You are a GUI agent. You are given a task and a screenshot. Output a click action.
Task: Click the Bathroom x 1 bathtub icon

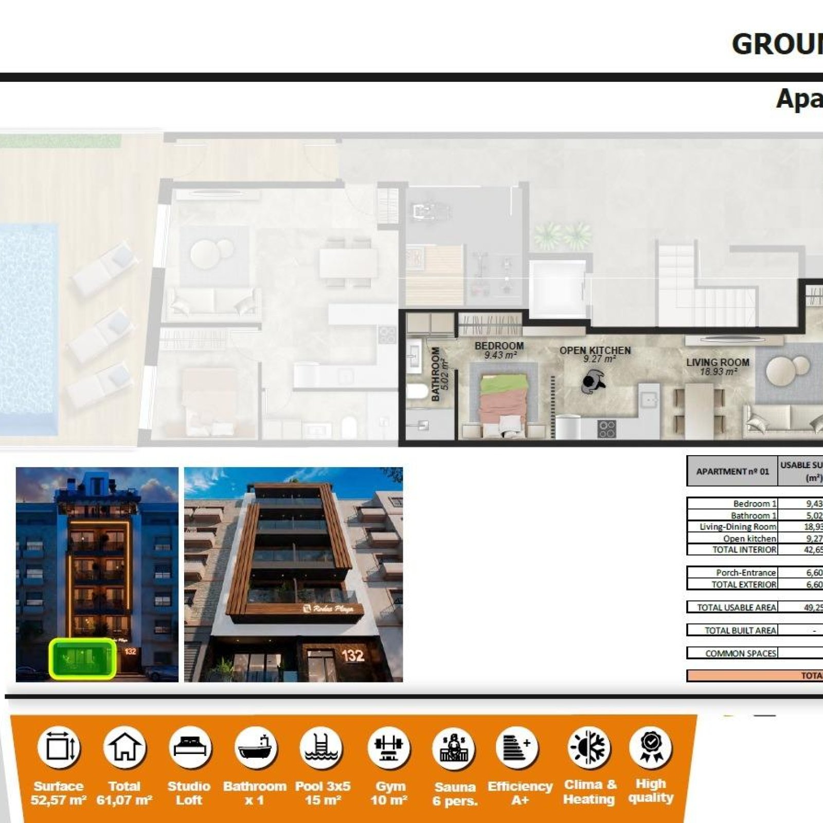256,747
